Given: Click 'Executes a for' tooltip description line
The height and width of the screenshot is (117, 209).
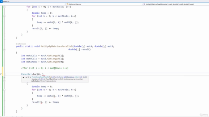Looking at the screenshot, I should click(x=57, y=79).
